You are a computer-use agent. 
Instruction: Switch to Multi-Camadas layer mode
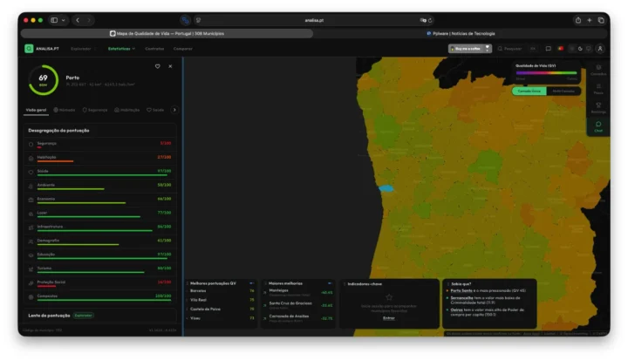(x=563, y=91)
